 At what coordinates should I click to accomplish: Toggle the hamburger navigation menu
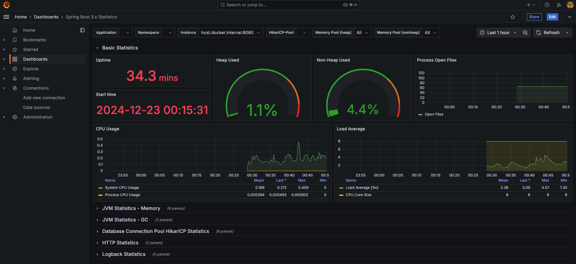6,17
